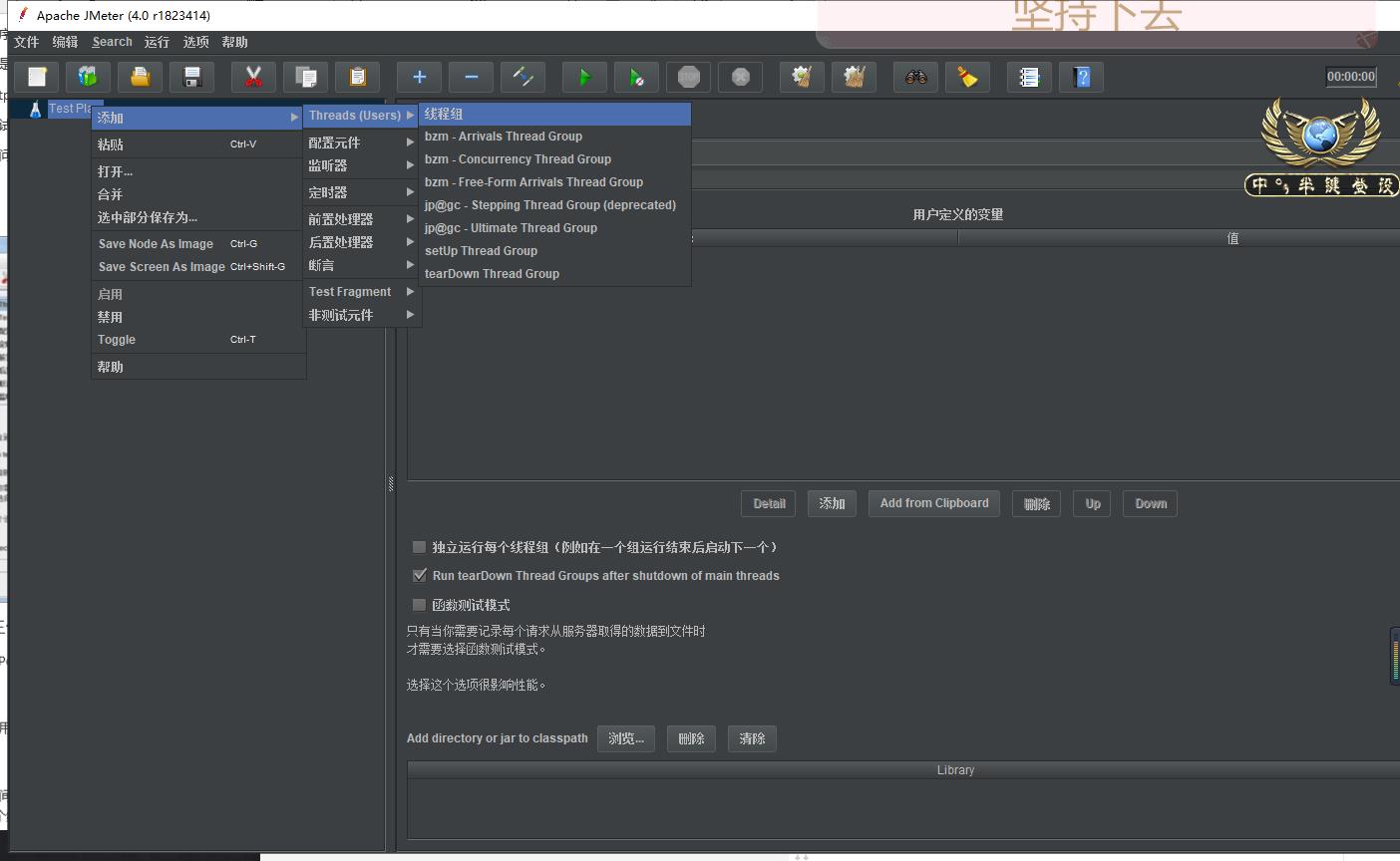Viewport: 1400px width, 861px height.
Task: Click 禁用 in the context menu
Action: tap(197, 317)
